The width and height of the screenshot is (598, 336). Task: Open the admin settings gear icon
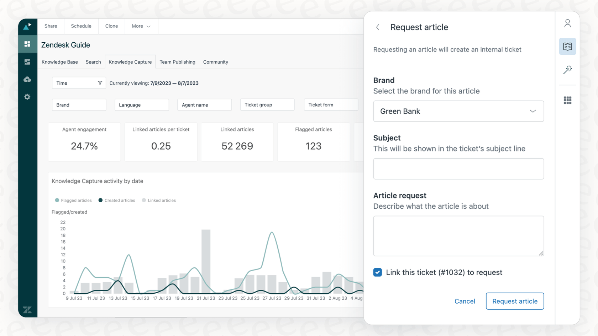[x=27, y=97]
